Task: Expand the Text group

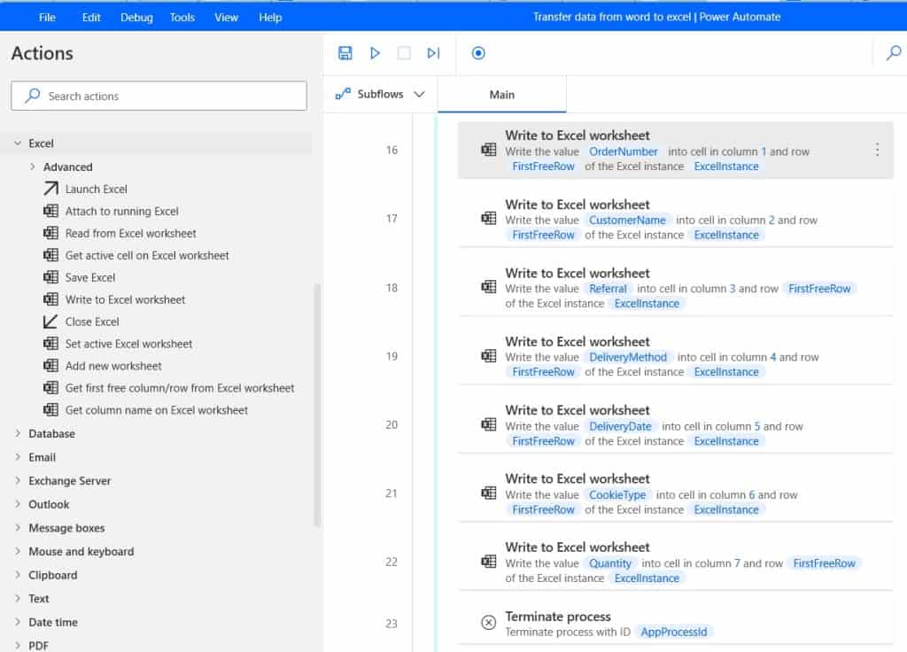Action: coord(18,598)
